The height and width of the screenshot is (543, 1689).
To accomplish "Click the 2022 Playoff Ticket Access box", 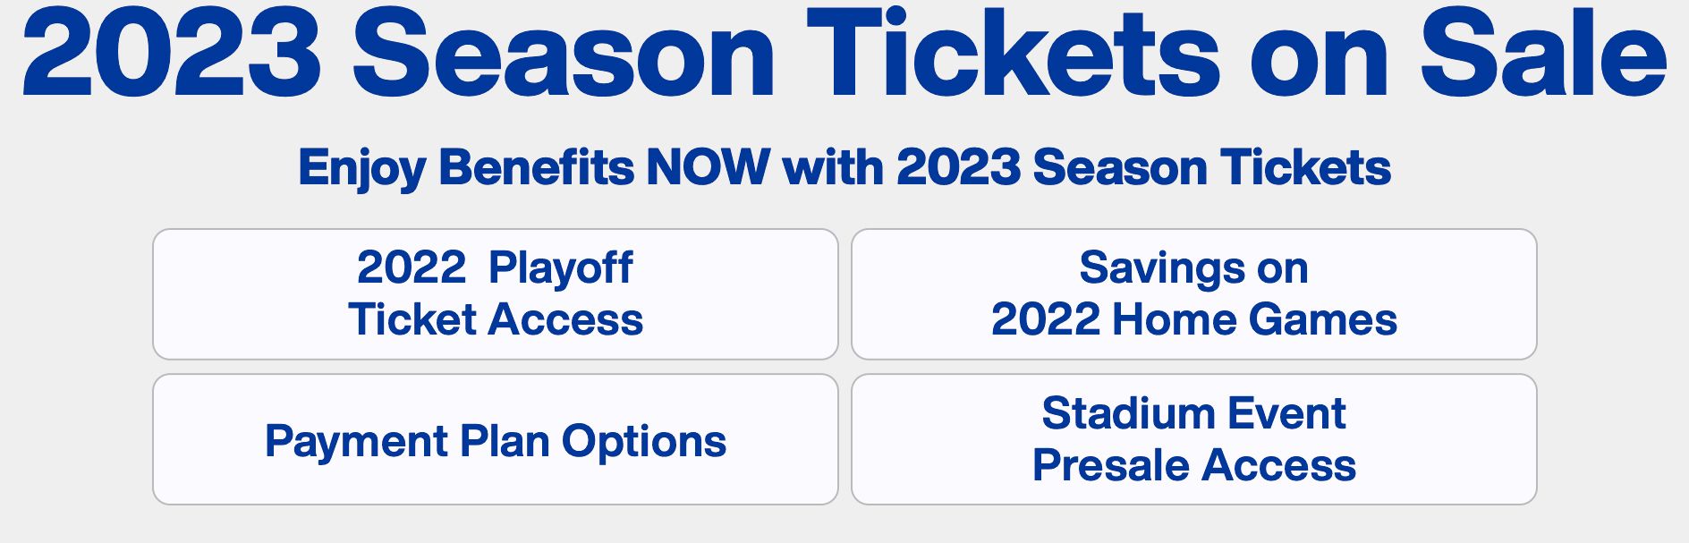I will click(495, 294).
